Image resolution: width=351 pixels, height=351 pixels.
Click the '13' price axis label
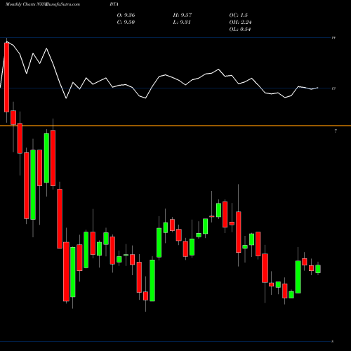tap(333, 88)
